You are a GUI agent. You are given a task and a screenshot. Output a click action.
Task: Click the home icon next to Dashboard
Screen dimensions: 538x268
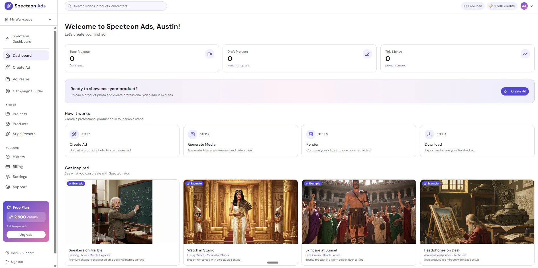8,56
